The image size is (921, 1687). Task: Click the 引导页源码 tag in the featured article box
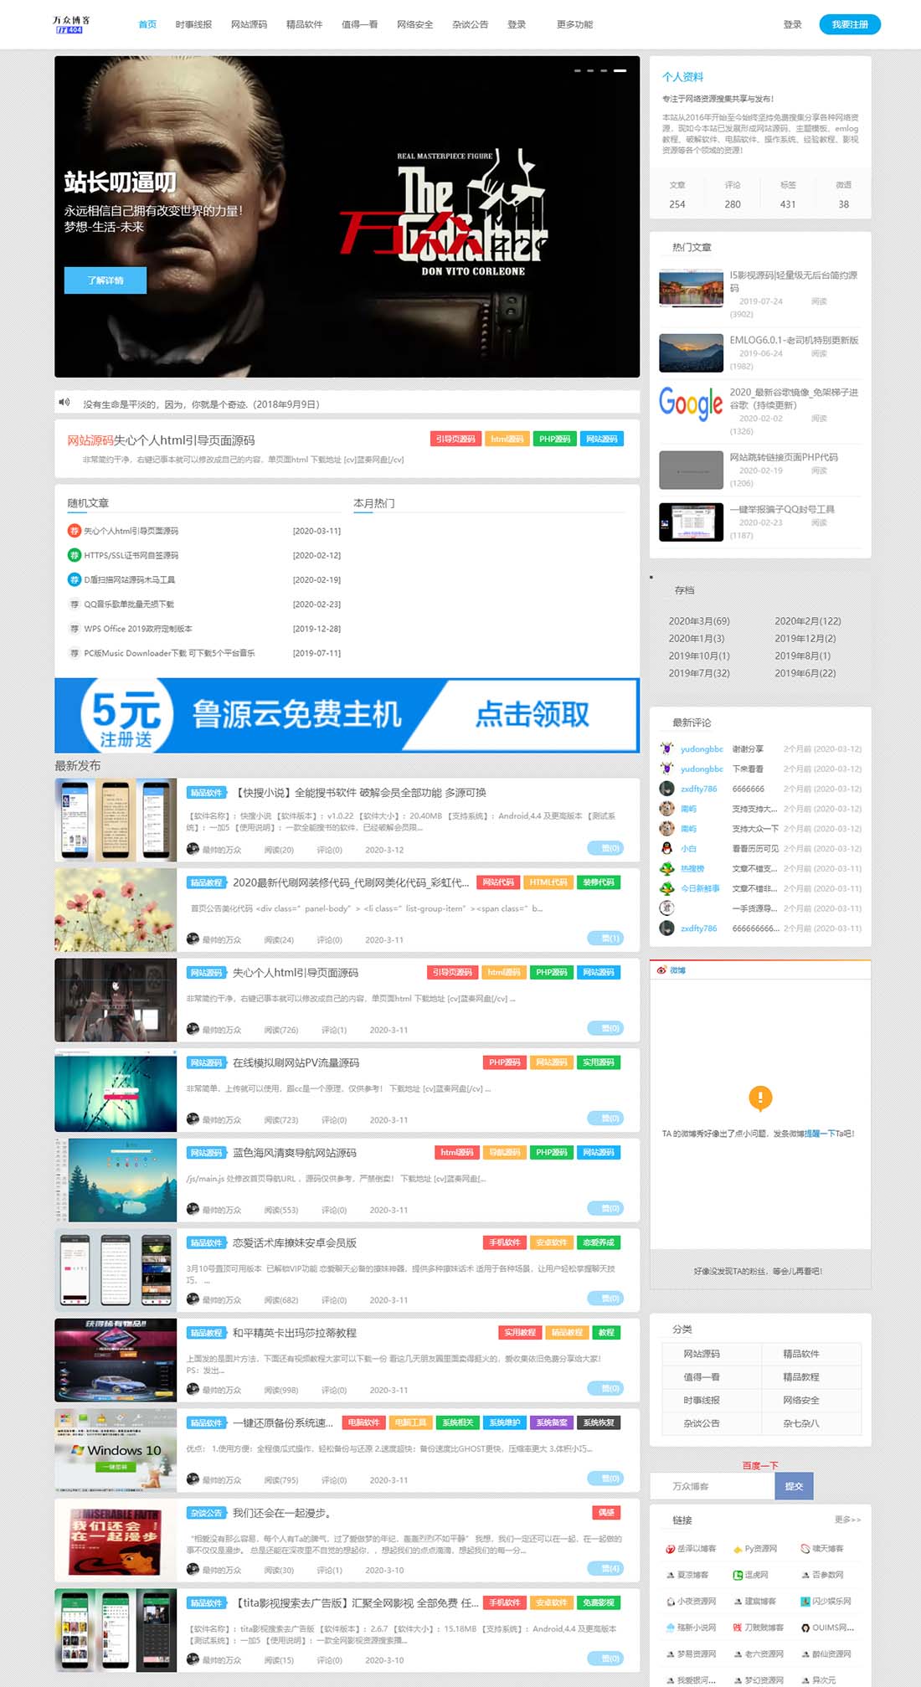(455, 439)
